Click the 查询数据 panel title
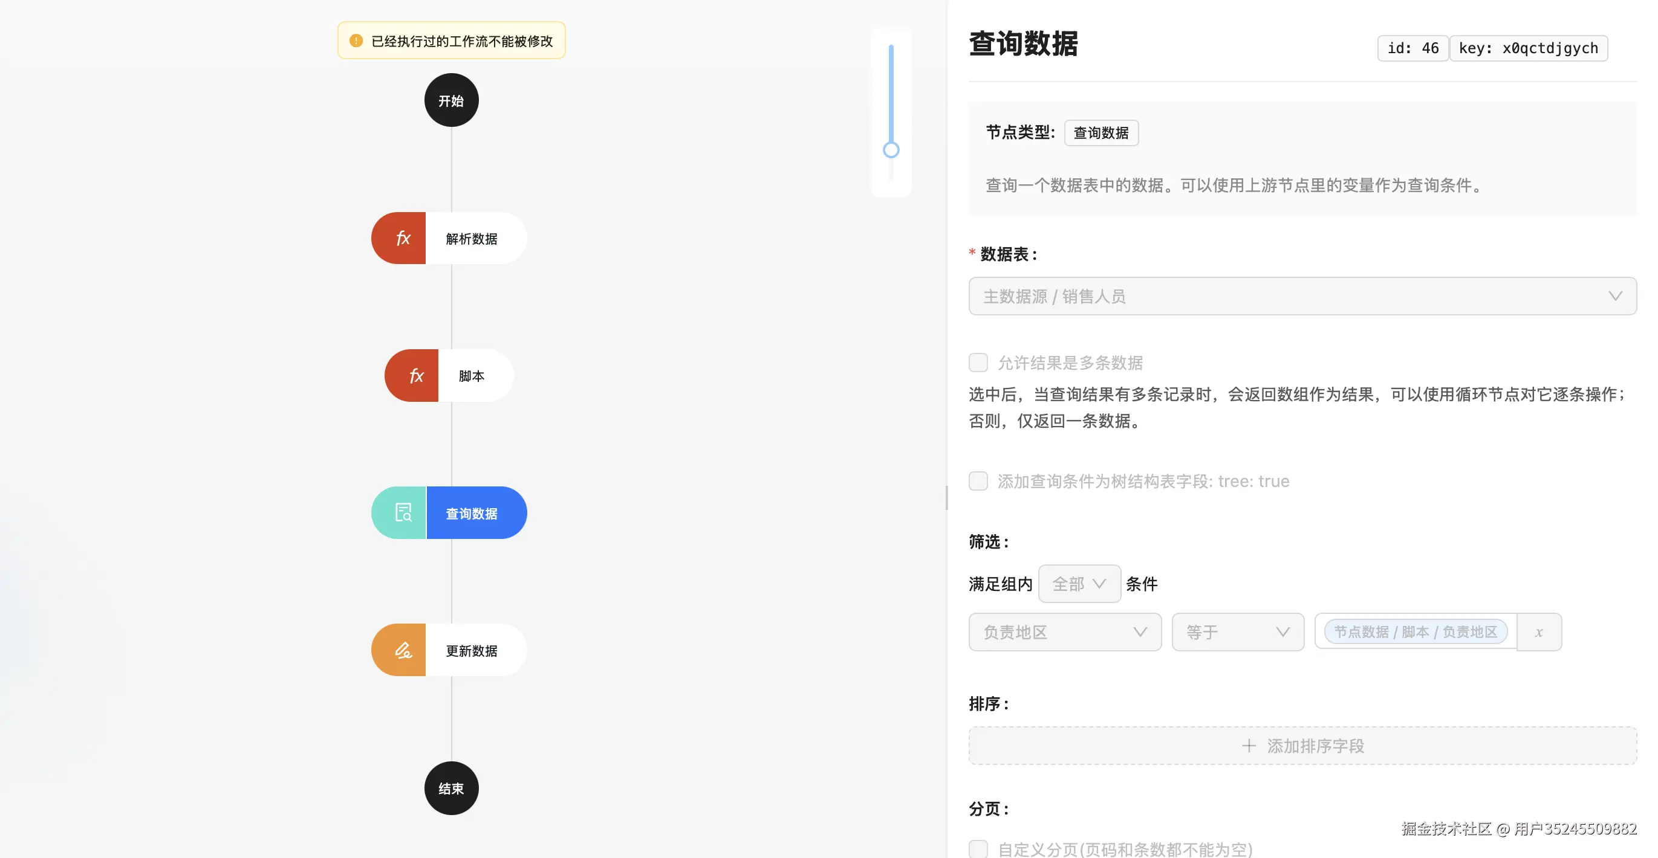The image size is (1658, 858). [1023, 44]
